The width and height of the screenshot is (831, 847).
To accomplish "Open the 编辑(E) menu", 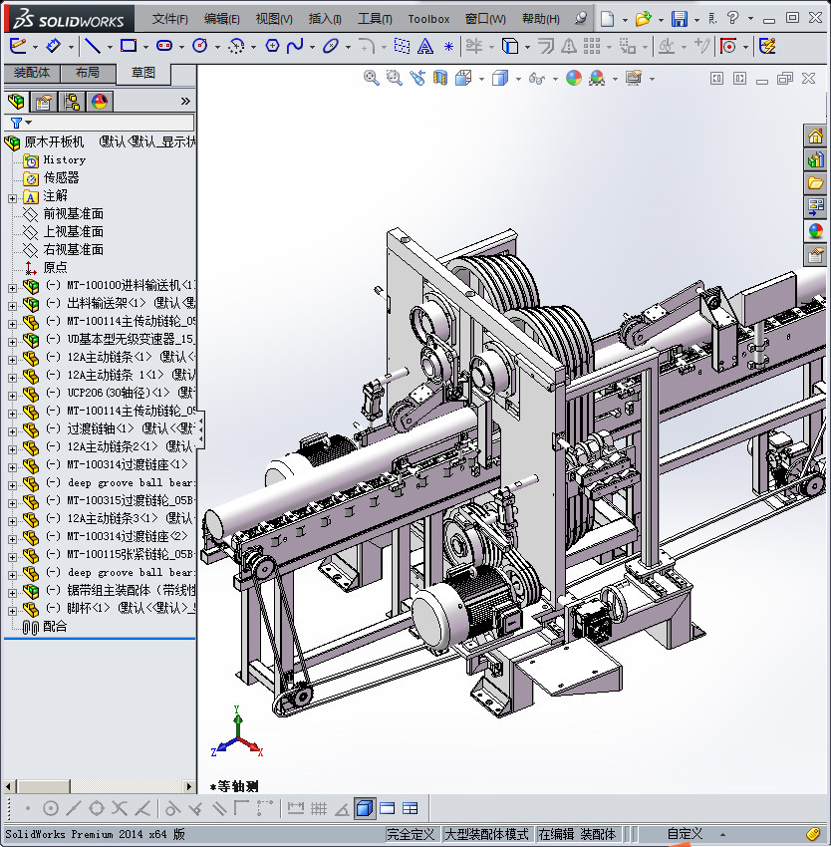I will click(222, 19).
